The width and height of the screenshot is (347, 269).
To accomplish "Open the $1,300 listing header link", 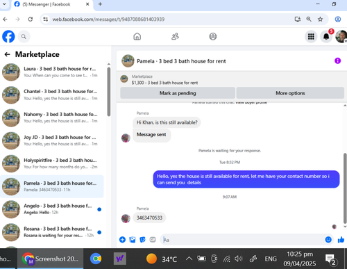I will point(164,83).
